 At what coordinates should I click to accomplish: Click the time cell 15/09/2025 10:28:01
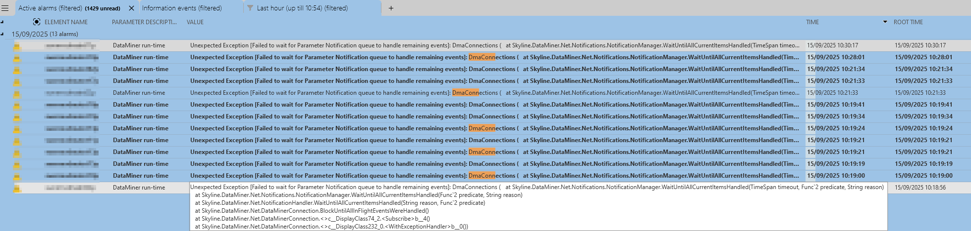836,57
